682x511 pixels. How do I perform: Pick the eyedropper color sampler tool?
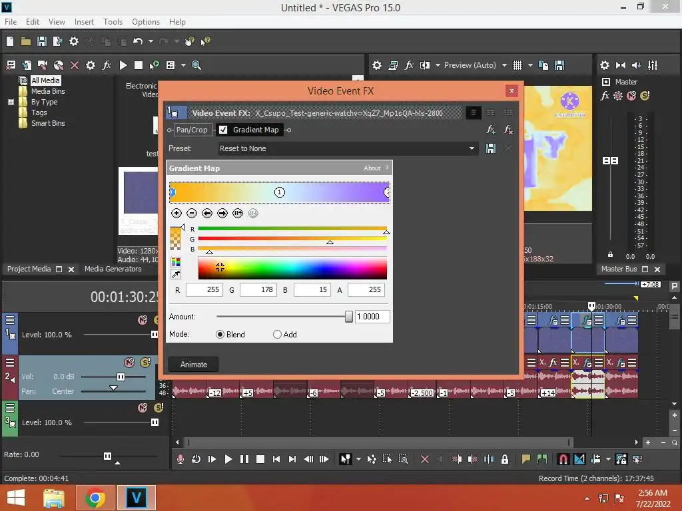(176, 273)
